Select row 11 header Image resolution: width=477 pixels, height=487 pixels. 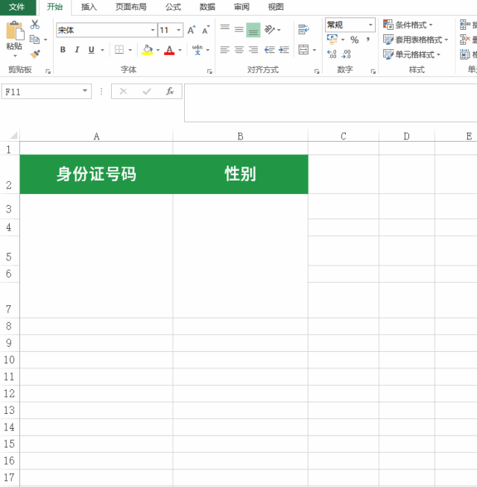[9, 377]
